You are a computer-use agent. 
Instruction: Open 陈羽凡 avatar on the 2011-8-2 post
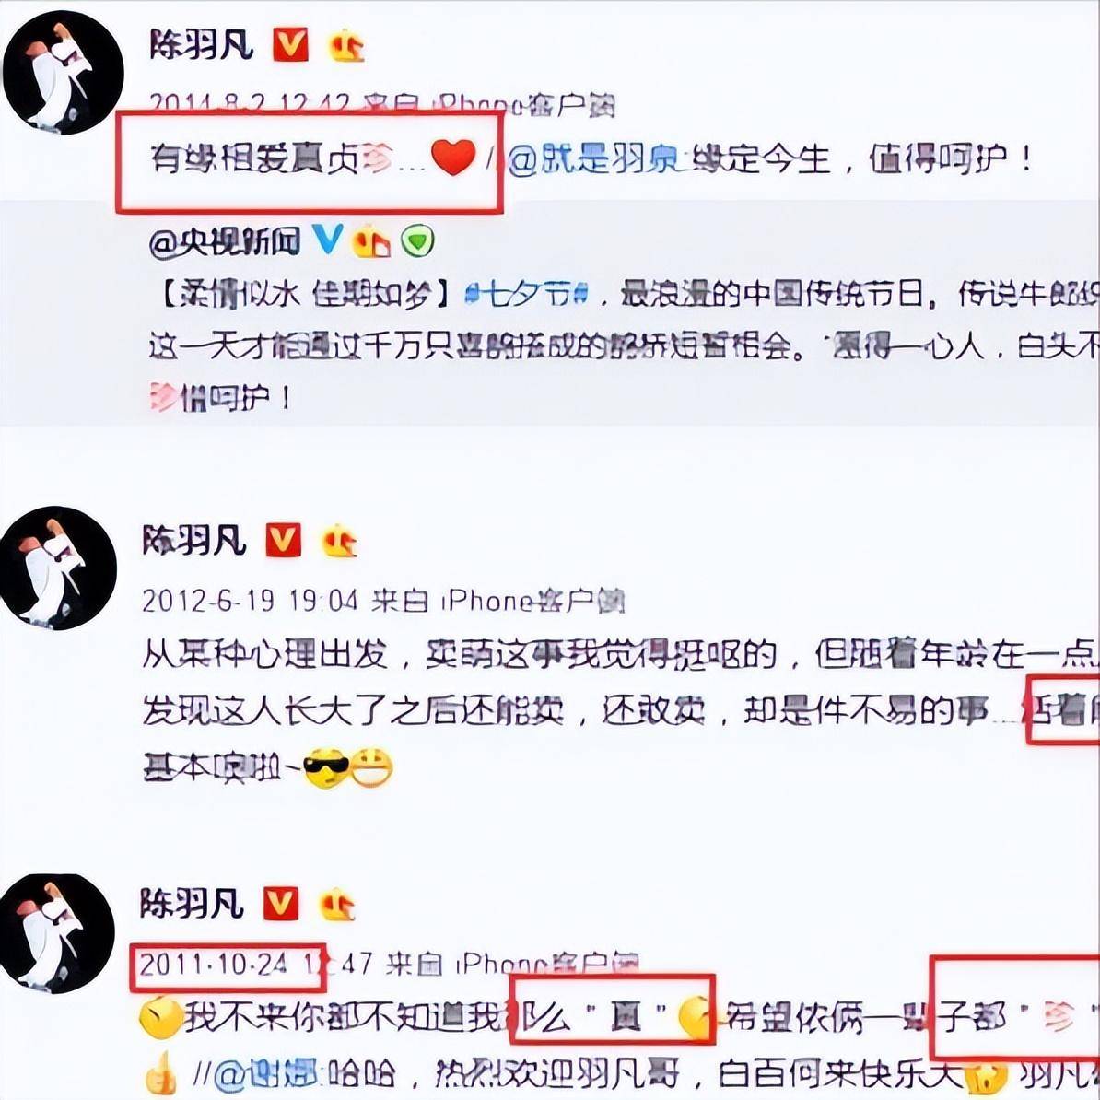[x=64, y=72]
